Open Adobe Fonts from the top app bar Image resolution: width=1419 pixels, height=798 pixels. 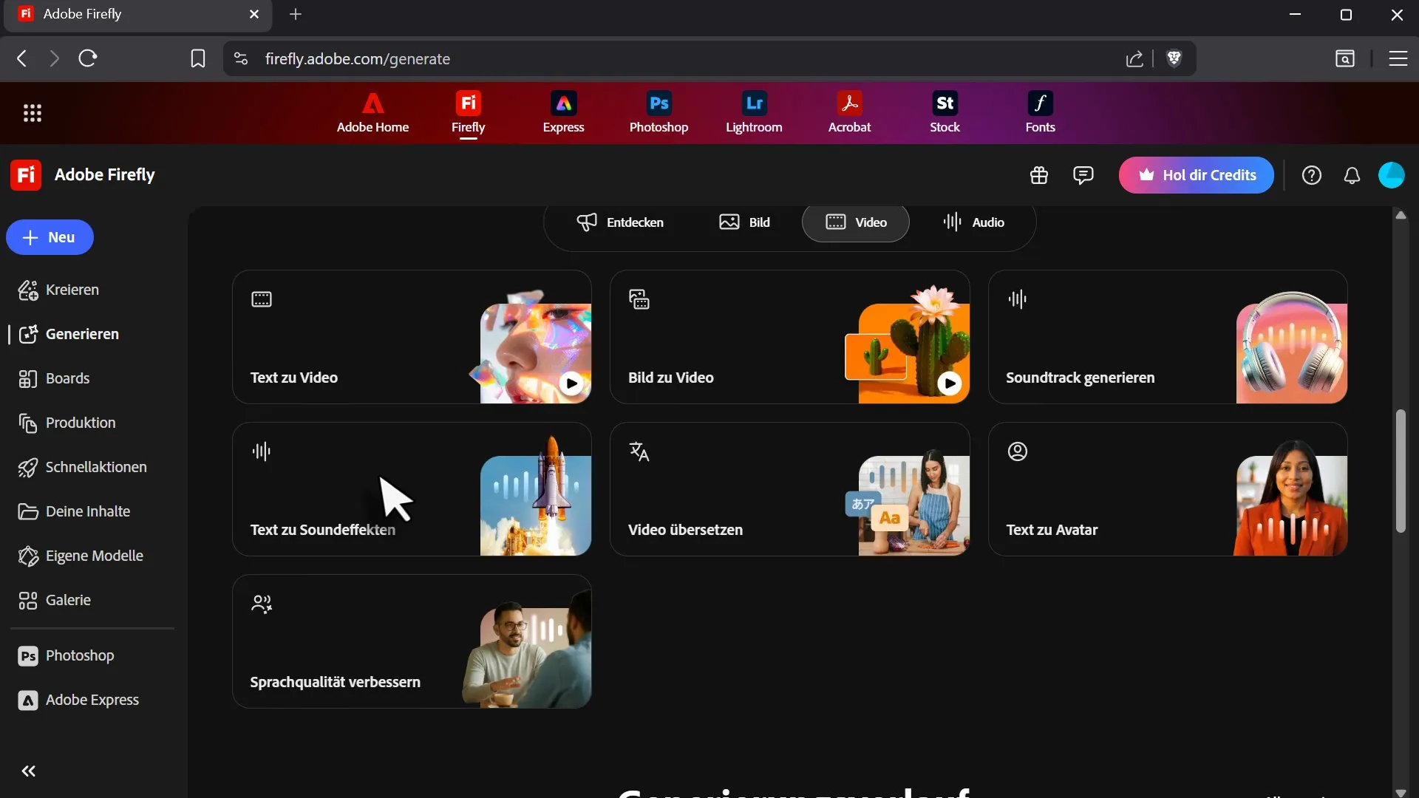click(1040, 112)
